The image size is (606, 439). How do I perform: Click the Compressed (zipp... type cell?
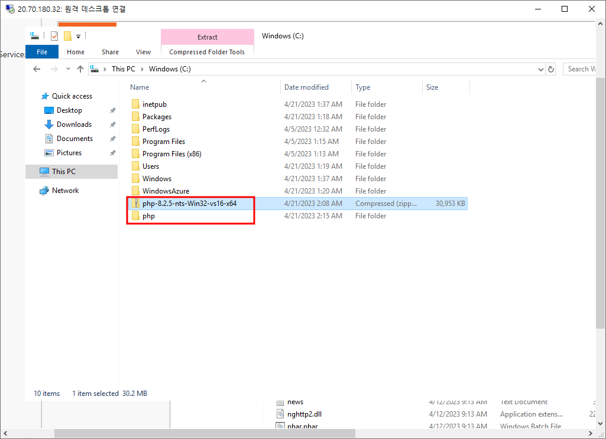[386, 204]
